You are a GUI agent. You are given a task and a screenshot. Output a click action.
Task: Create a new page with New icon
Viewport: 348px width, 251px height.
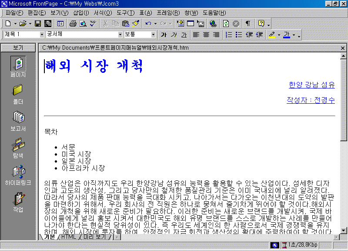coord(8,24)
